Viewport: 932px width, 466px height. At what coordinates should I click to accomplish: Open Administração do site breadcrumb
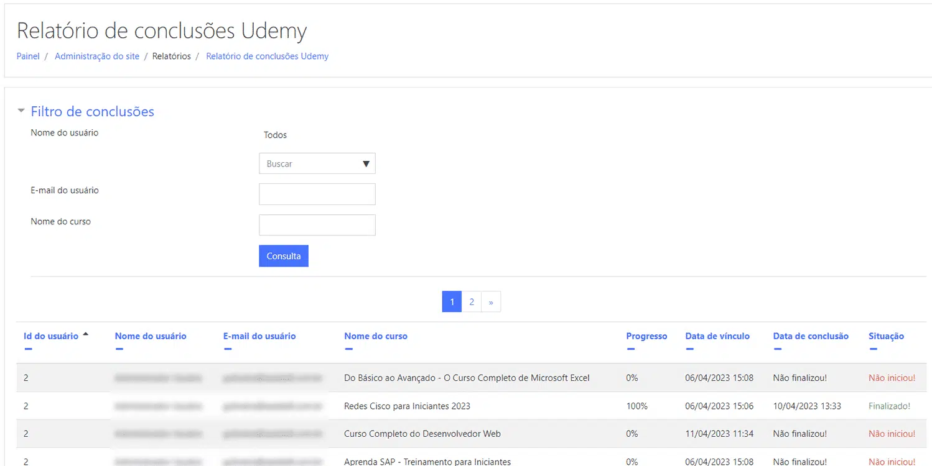point(97,56)
